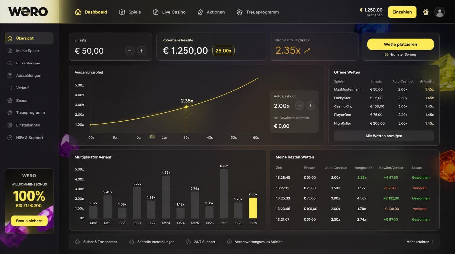Click the € 1.250,00 Guthaben balance
This screenshot has height=254, width=455.
[x=371, y=12]
